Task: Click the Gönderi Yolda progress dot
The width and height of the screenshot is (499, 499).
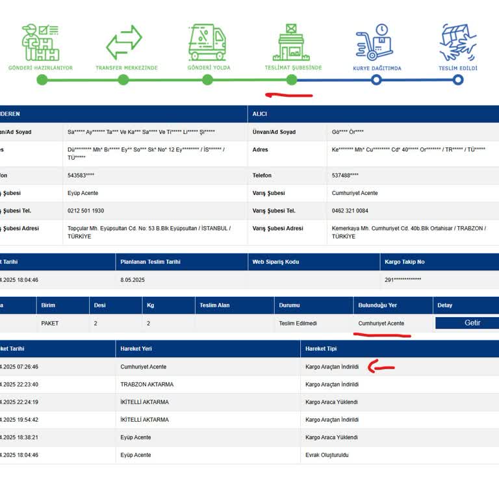Action: point(207,80)
